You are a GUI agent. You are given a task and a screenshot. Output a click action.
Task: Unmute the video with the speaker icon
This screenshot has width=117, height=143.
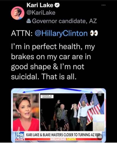[x=100, y=137]
